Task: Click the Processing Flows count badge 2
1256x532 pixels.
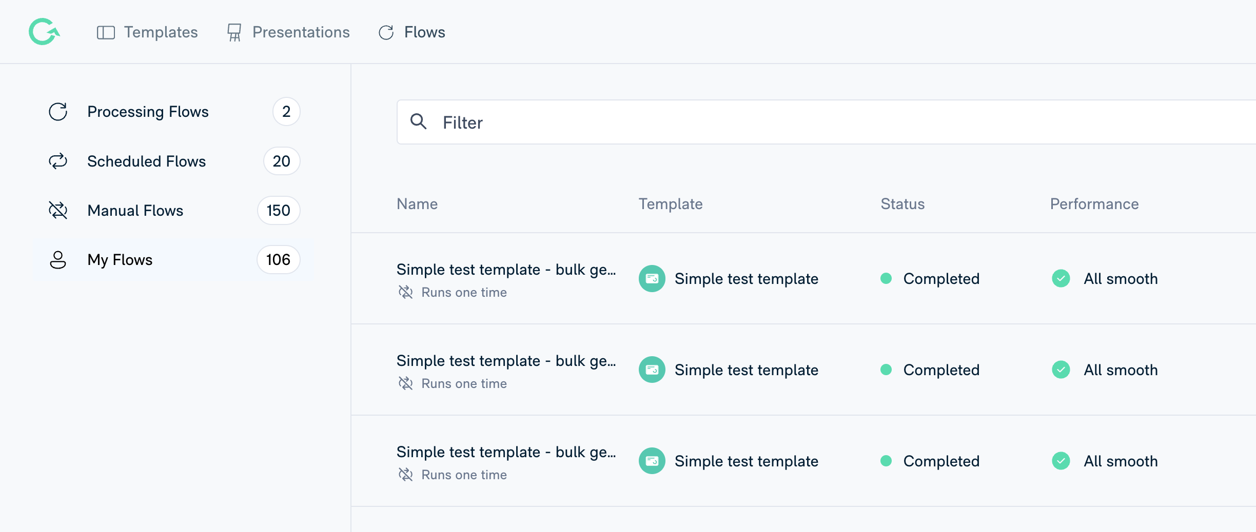Action: pyautogui.click(x=286, y=112)
